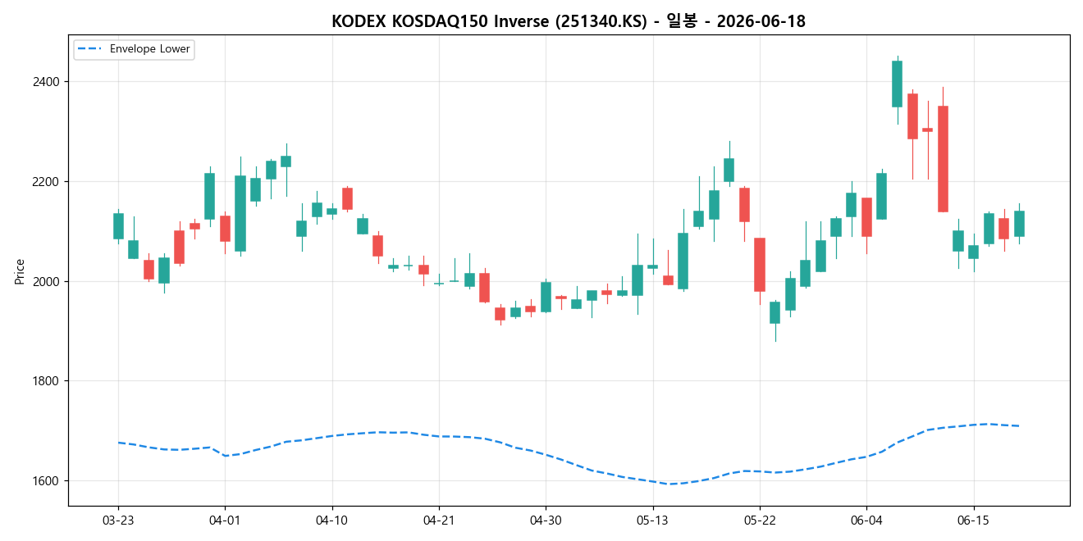Click the 2200 y-axis tick label
Viewport: 1083px width, 541px height.
pos(47,182)
